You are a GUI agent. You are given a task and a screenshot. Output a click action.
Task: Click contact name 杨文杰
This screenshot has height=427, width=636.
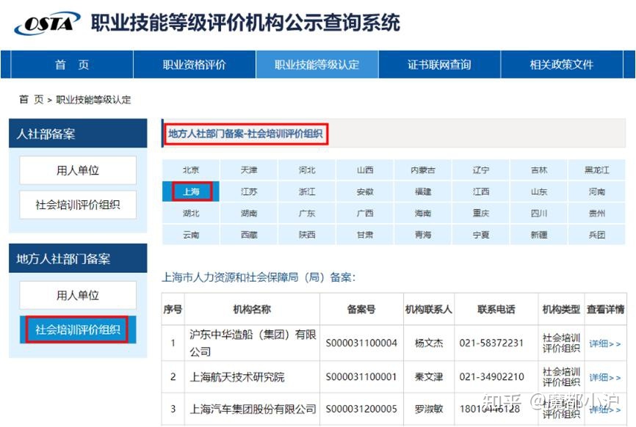[x=429, y=343]
